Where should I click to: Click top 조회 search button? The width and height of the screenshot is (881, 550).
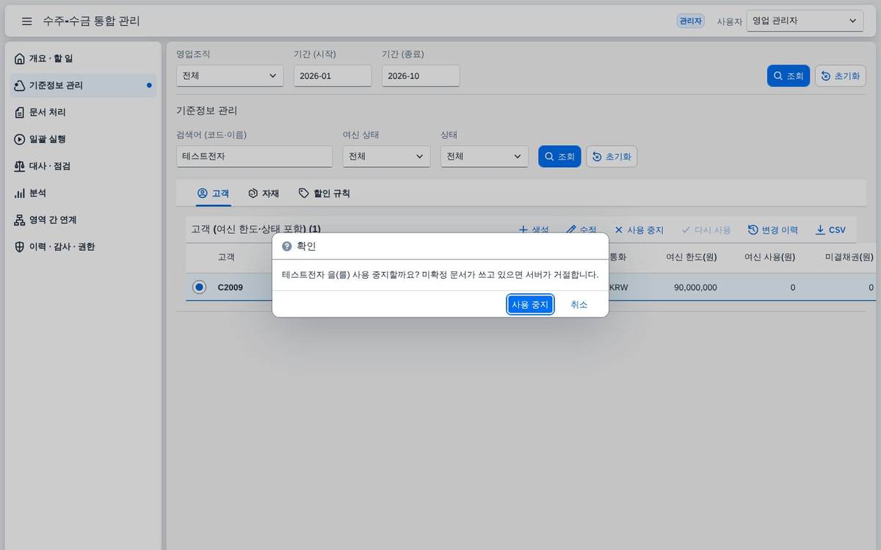point(788,76)
